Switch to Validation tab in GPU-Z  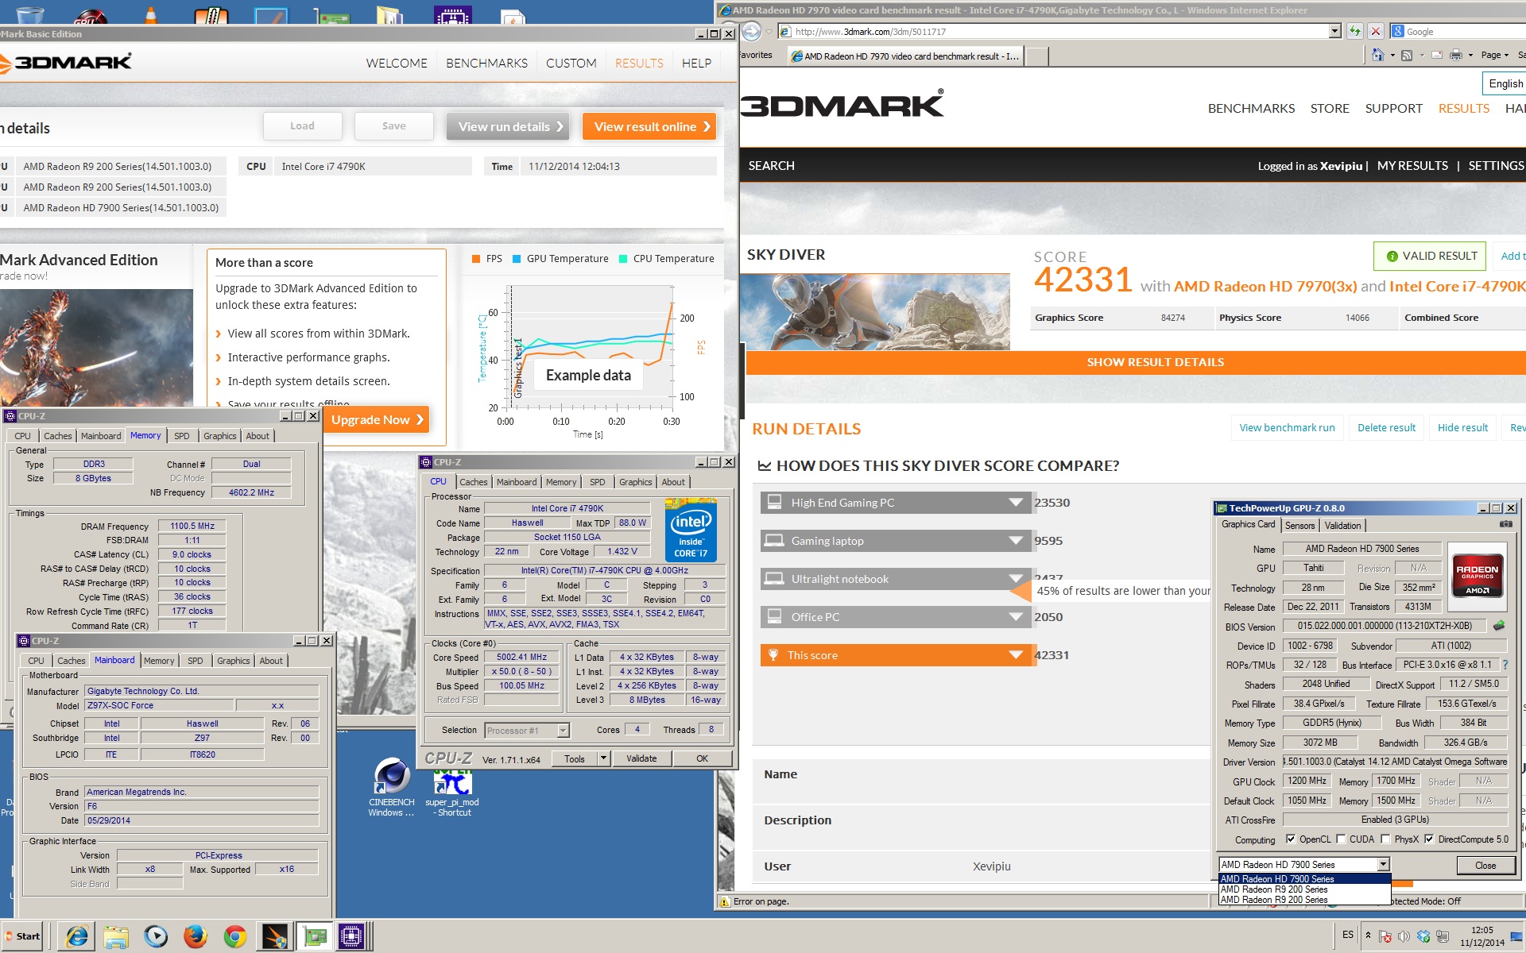pos(1342,526)
